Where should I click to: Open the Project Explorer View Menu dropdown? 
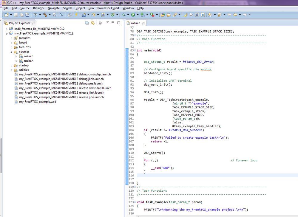point(108,23)
